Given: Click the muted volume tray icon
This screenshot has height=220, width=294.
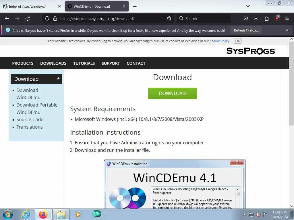Looking at the screenshot, I should point(258,215).
